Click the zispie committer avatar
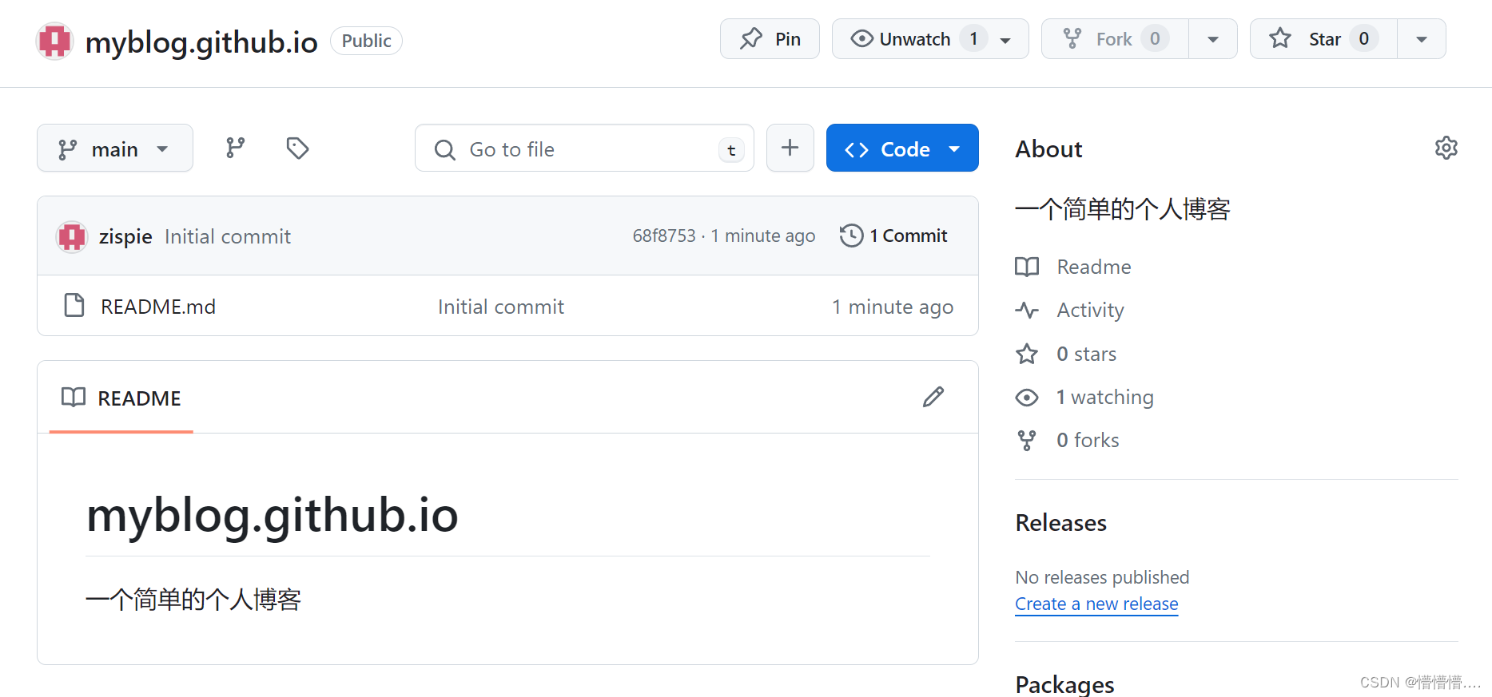 click(x=72, y=236)
